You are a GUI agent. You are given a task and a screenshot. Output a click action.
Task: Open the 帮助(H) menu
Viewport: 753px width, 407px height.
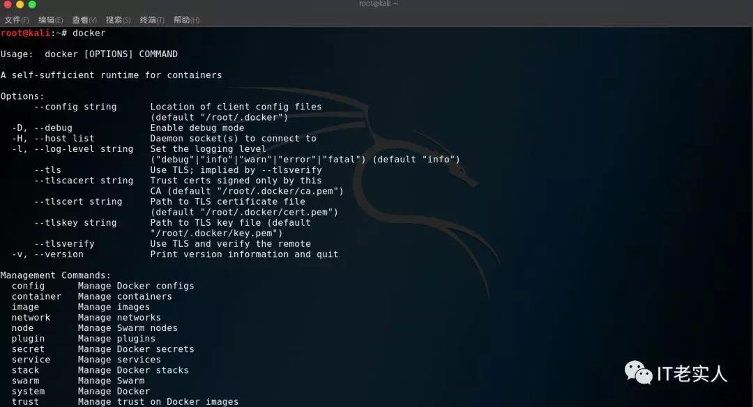click(186, 20)
